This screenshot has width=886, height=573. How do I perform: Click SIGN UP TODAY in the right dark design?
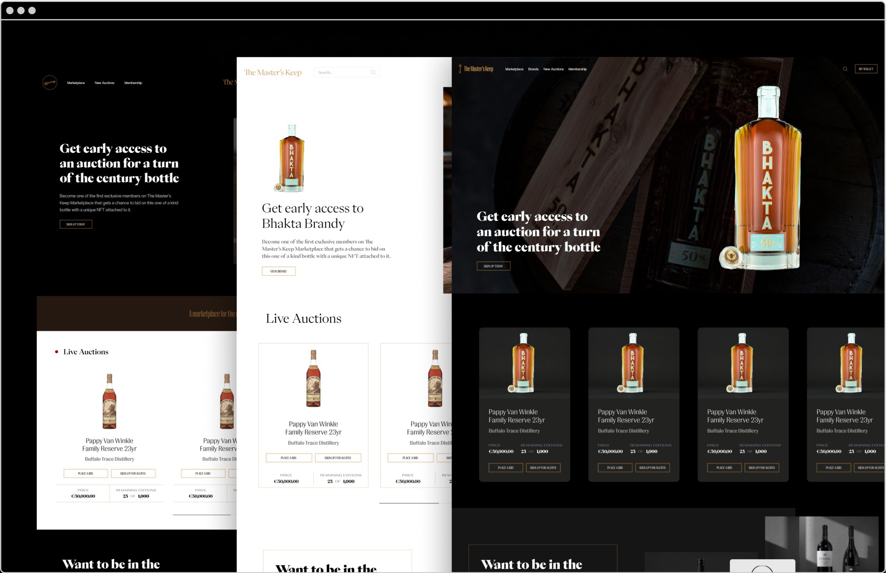pyautogui.click(x=493, y=266)
